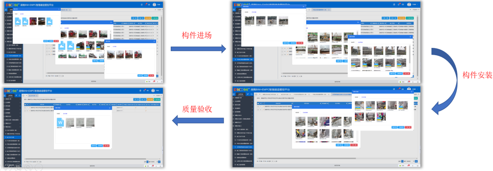Close the first open page tab in the 构件安装 result screenshot
The height and width of the screenshot is (171, 493).
[x=278, y=94]
